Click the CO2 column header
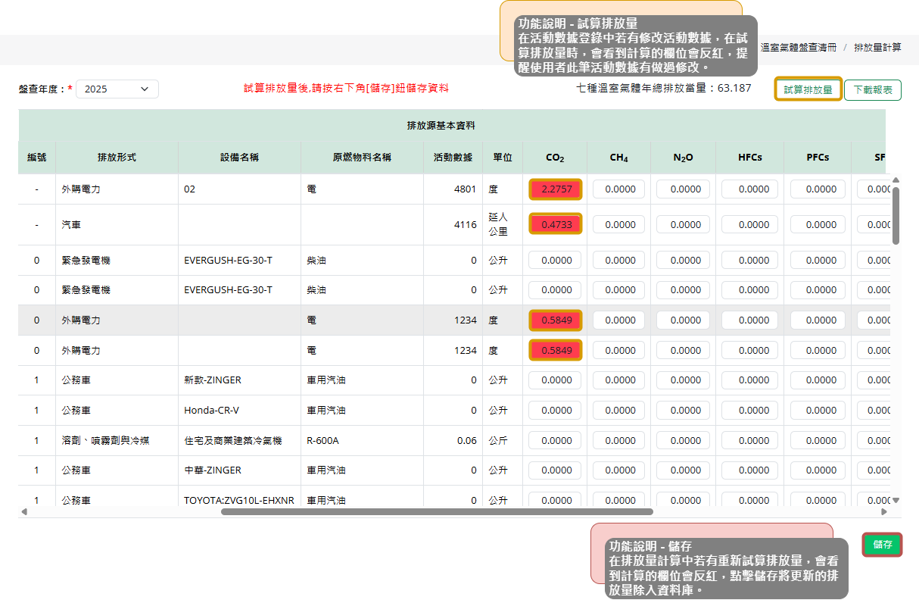The image size is (919, 600). 555,158
